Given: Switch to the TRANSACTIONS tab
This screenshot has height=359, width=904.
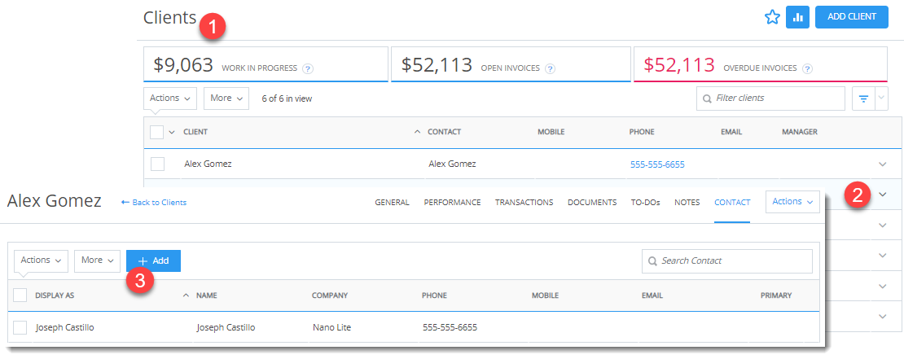Looking at the screenshot, I should 524,202.
